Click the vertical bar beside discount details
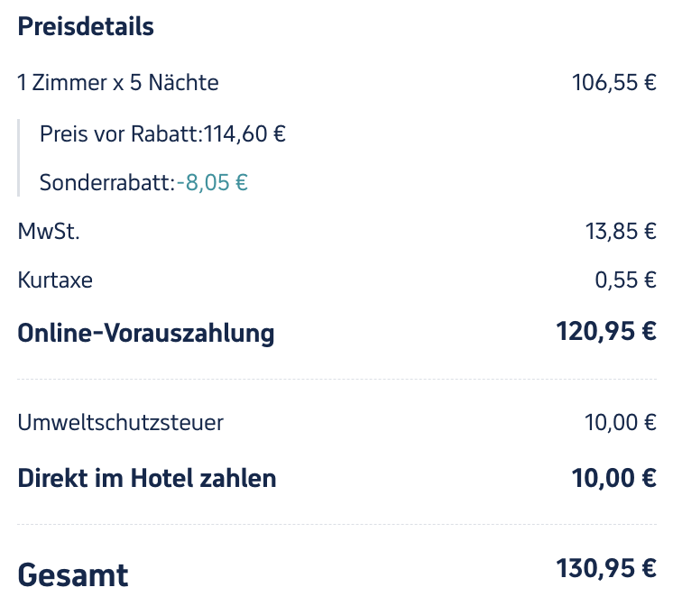Viewport: 673px width, 615px height. pyautogui.click(x=18, y=158)
